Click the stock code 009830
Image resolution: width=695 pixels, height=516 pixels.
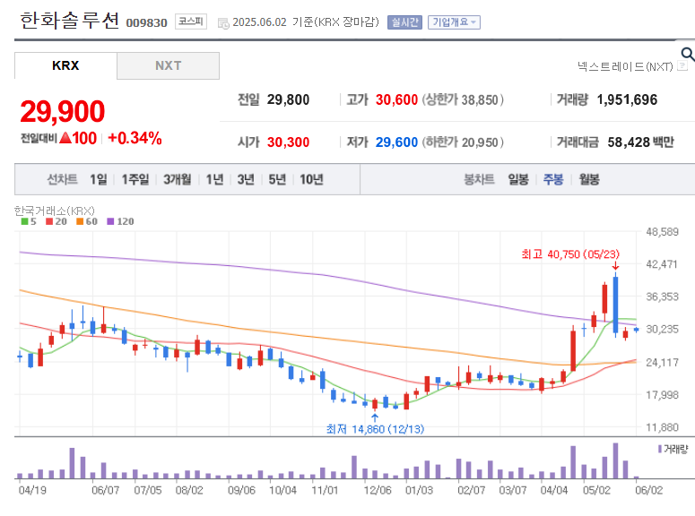(147, 23)
